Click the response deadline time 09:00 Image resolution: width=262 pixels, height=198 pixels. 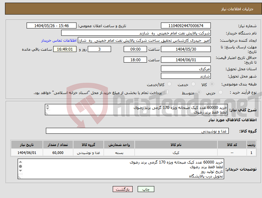click(x=135, y=49)
